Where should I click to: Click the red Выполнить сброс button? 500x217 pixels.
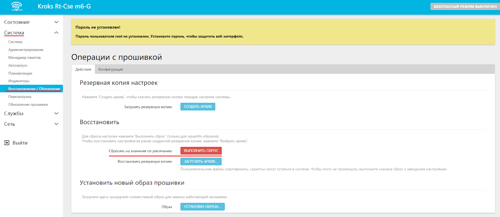[x=201, y=151]
